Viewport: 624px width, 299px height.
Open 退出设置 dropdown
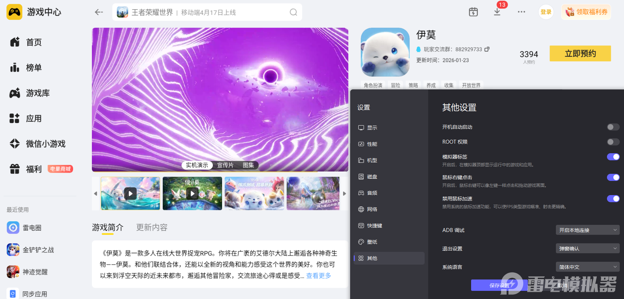click(x=587, y=248)
